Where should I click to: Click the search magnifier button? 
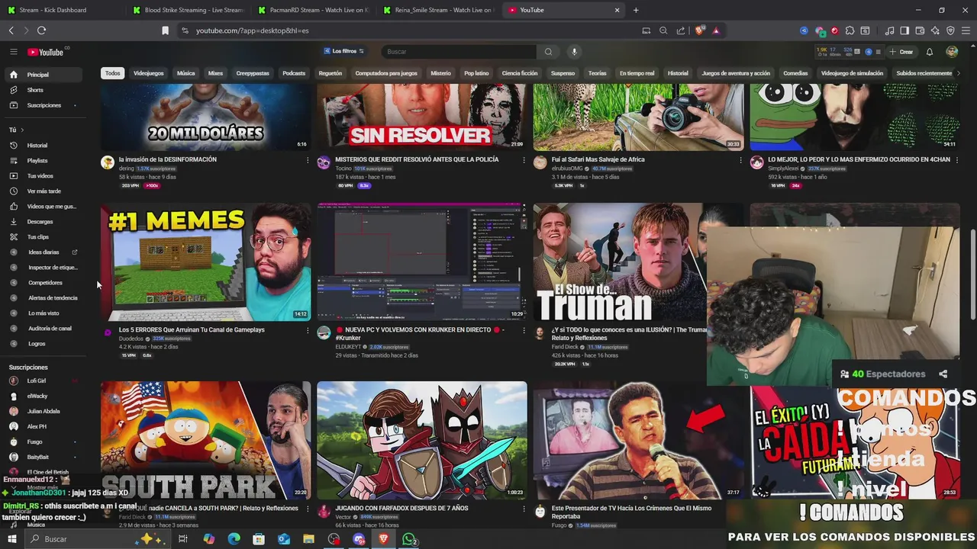click(548, 52)
